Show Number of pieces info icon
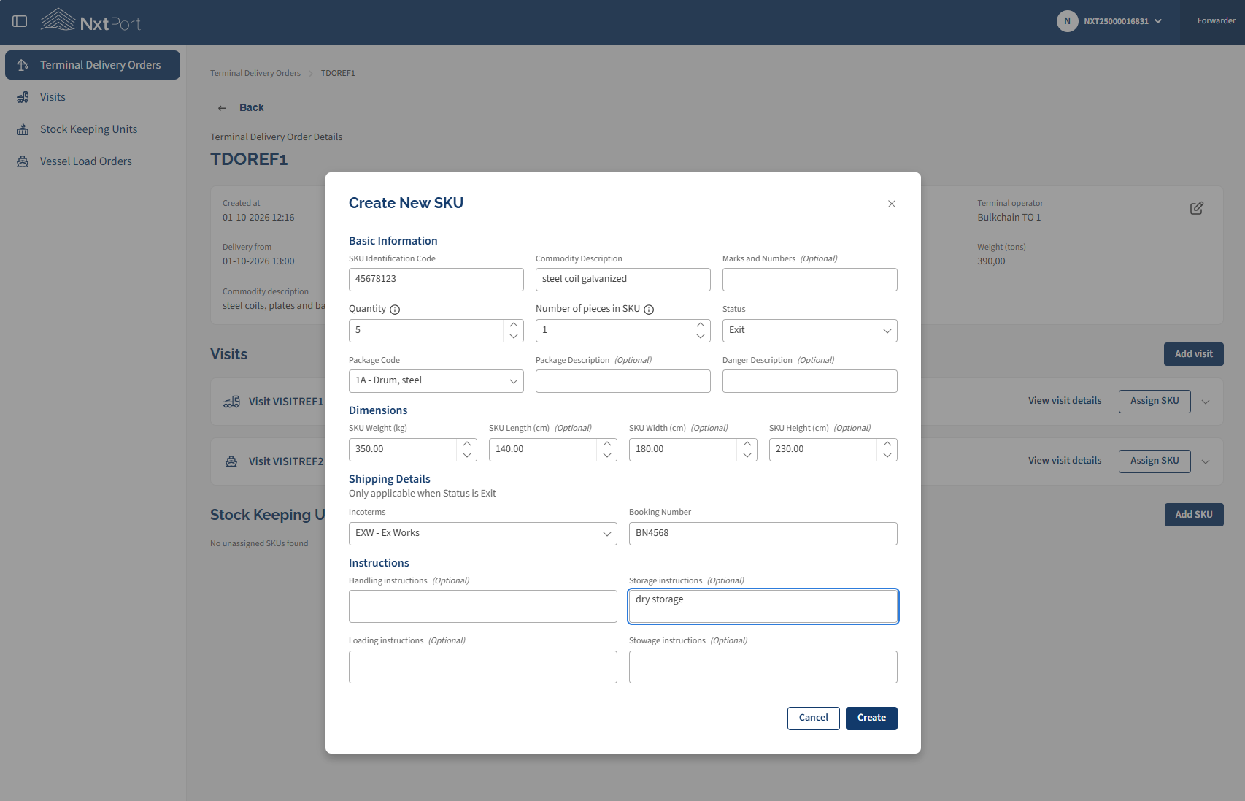Viewport: 1245px width, 801px height. [x=649, y=310]
